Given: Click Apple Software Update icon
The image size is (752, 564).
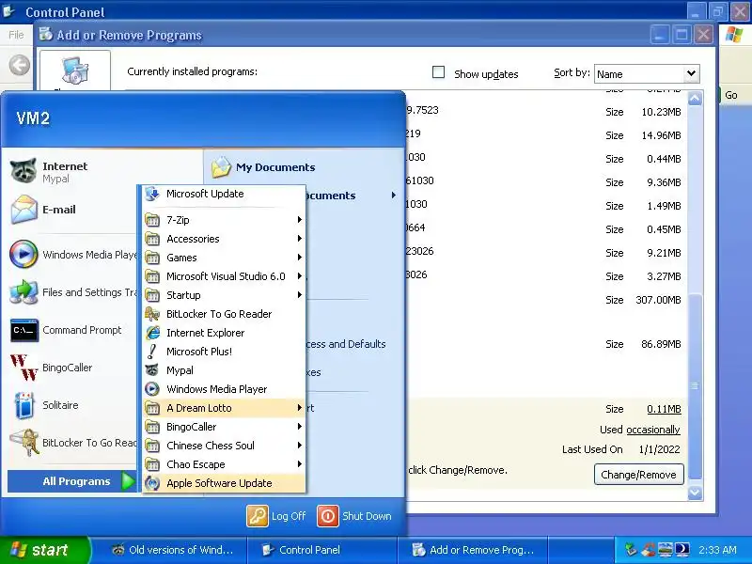Looking at the screenshot, I should point(152,483).
